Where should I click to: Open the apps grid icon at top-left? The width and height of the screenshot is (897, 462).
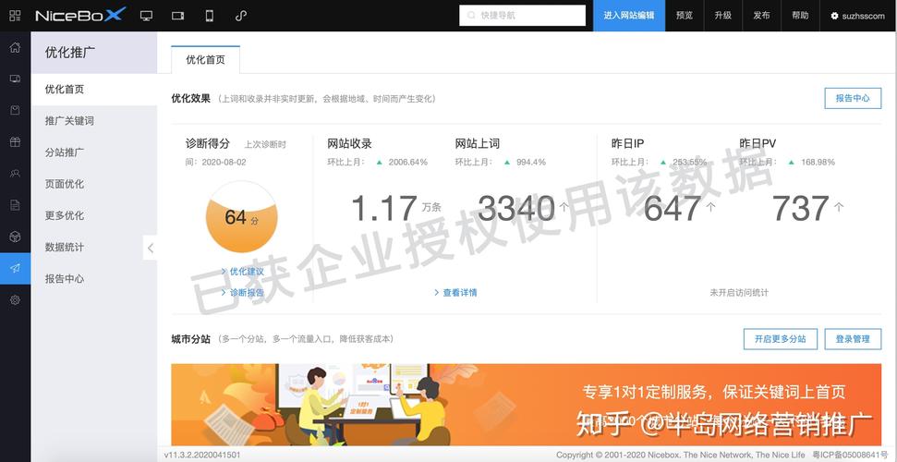(15, 16)
